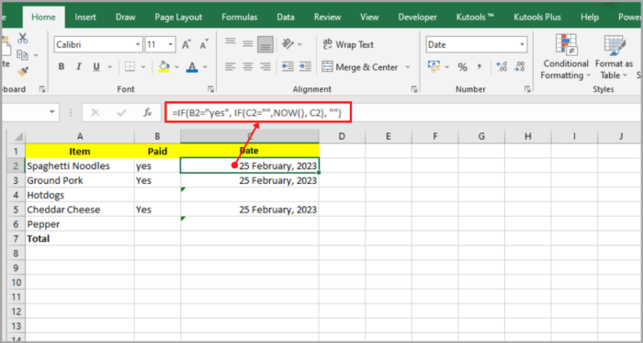Click the Center align text icon
Image resolution: width=643 pixels, height=343 pixels.
coord(248,66)
